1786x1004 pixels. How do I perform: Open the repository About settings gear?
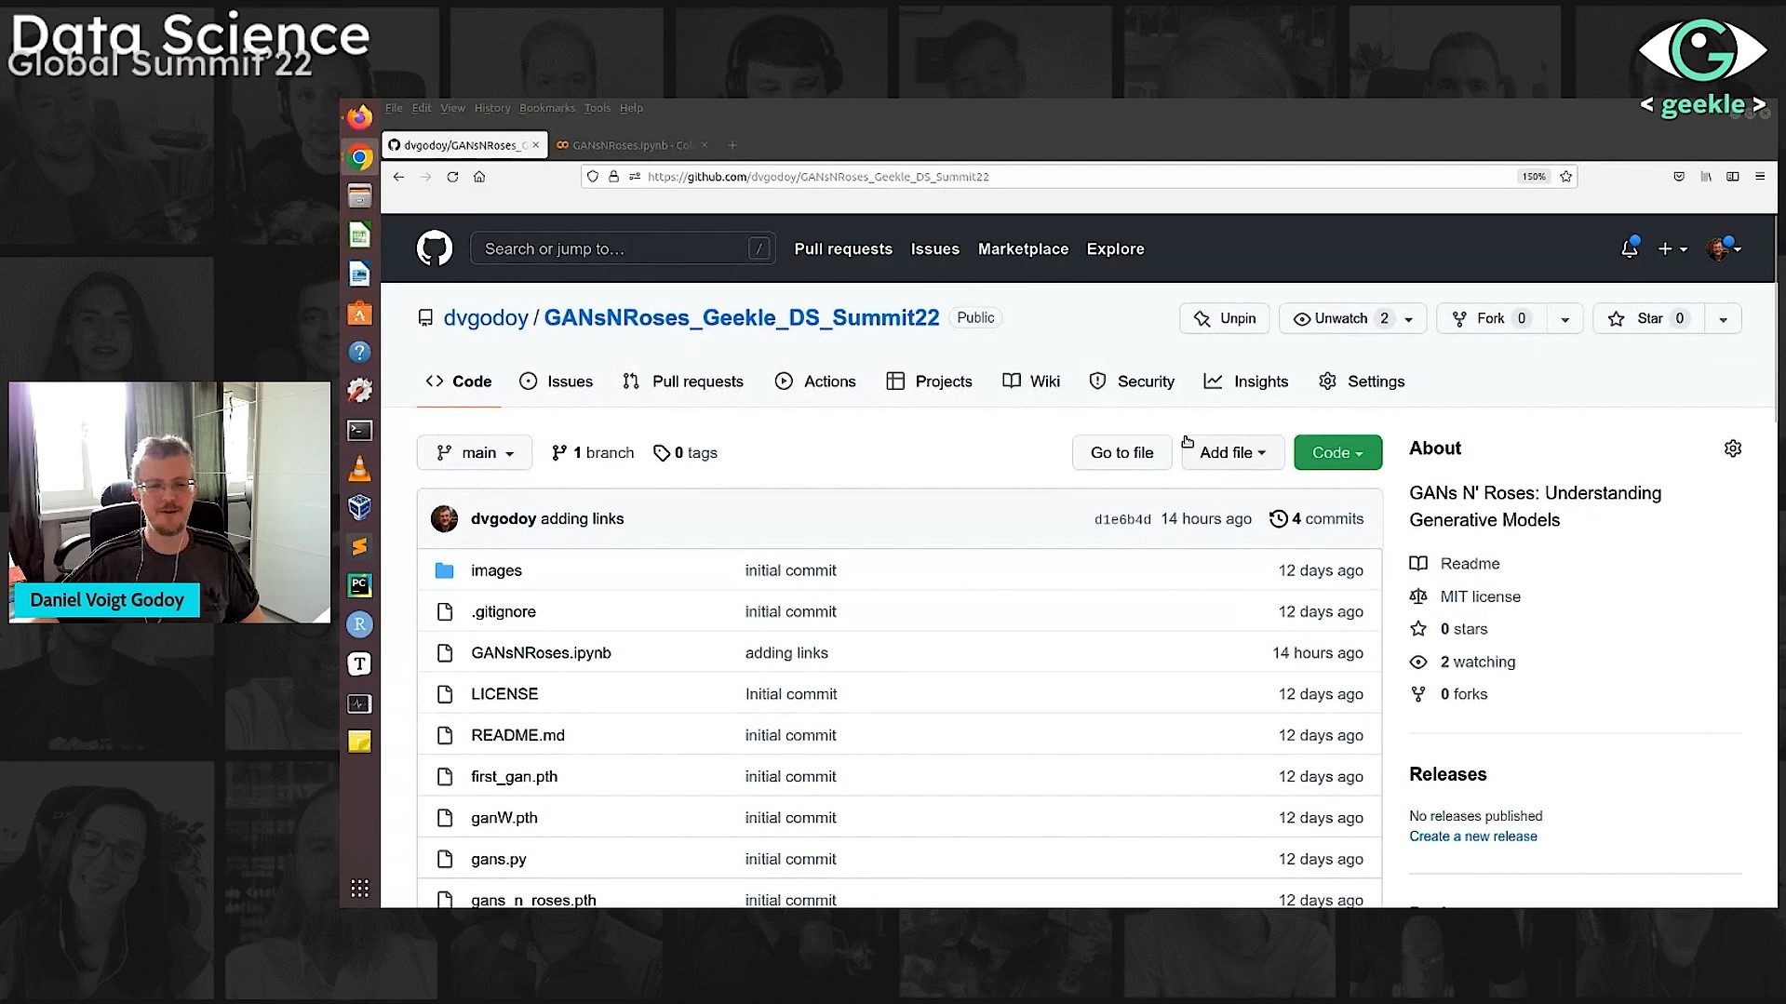click(x=1732, y=448)
